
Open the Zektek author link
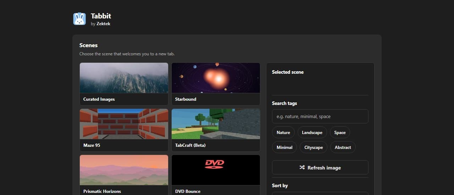pyautogui.click(x=103, y=24)
